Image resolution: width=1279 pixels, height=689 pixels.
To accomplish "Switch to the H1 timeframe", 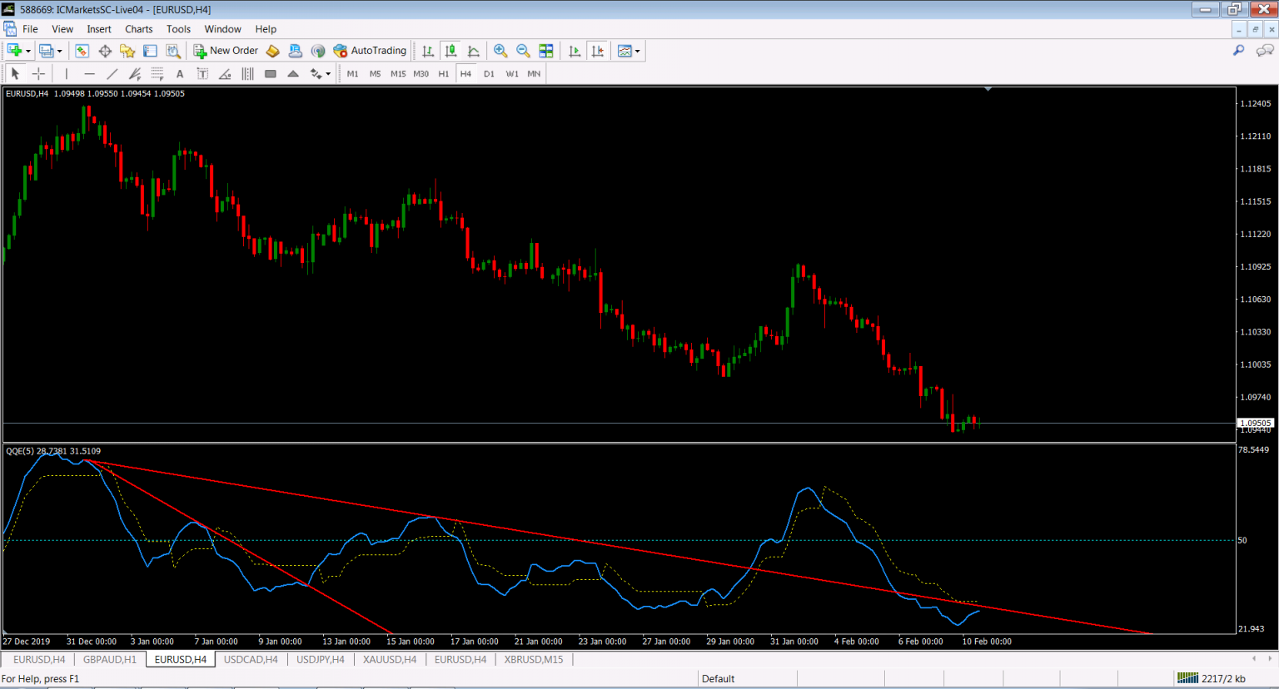I will [444, 74].
